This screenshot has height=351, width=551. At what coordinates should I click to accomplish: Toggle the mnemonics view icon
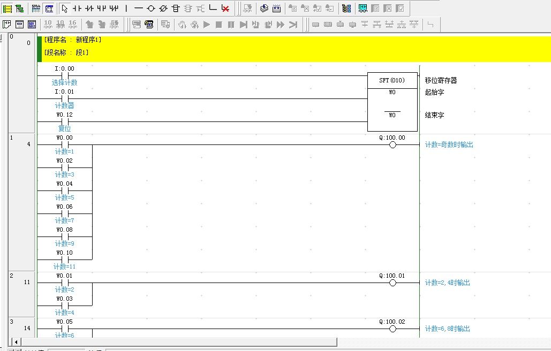click(x=36, y=9)
